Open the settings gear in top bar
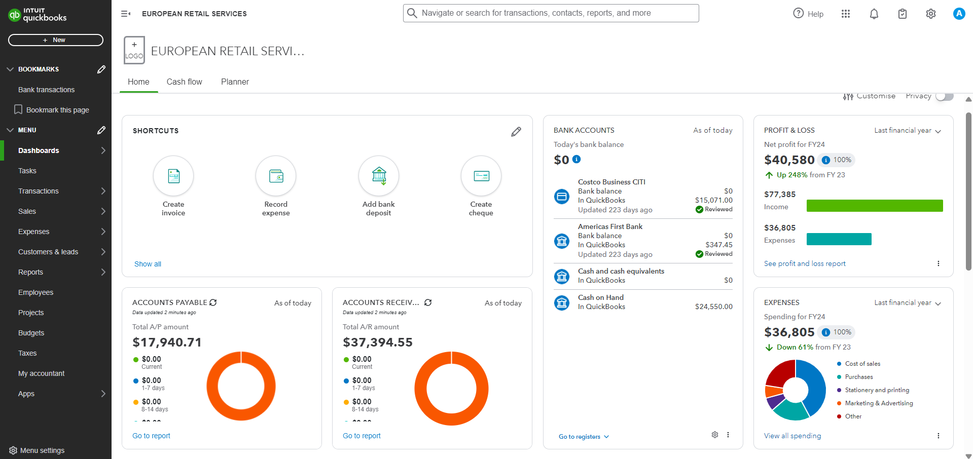This screenshot has width=973, height=459. tap(930, 14)
